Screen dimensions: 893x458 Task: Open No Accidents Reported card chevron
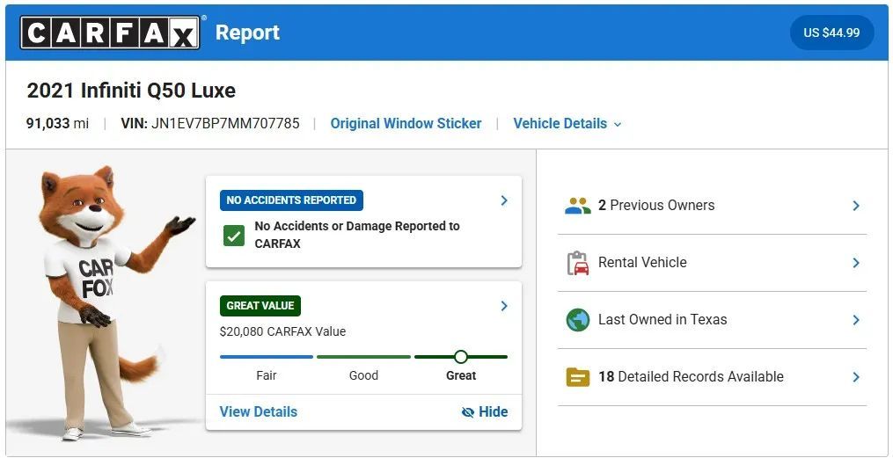coord(504,200)
